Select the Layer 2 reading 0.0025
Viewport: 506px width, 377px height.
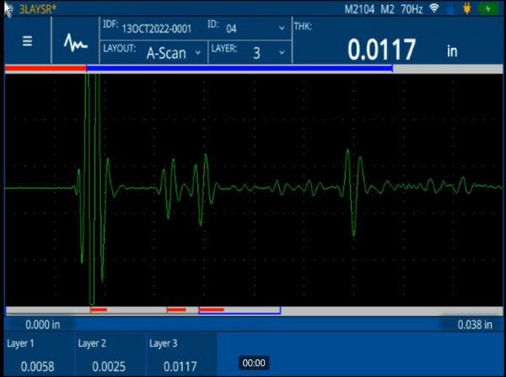[110, 366]
